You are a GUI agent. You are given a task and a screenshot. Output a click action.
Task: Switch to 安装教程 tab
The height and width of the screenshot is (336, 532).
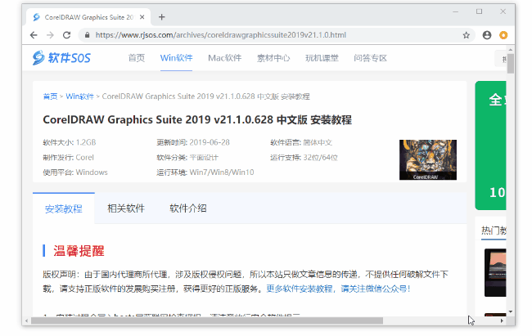coord(64,208)
